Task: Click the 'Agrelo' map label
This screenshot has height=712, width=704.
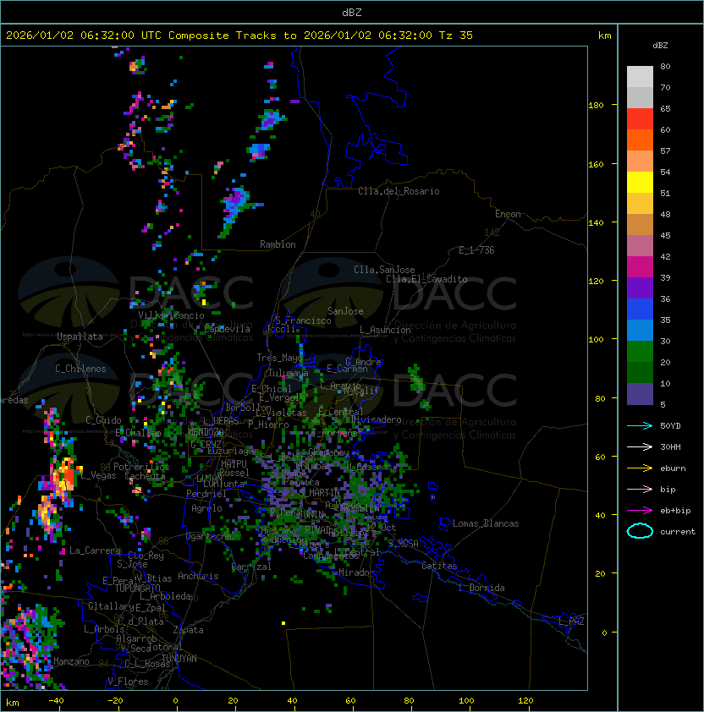Action: (x=206, y=508)
